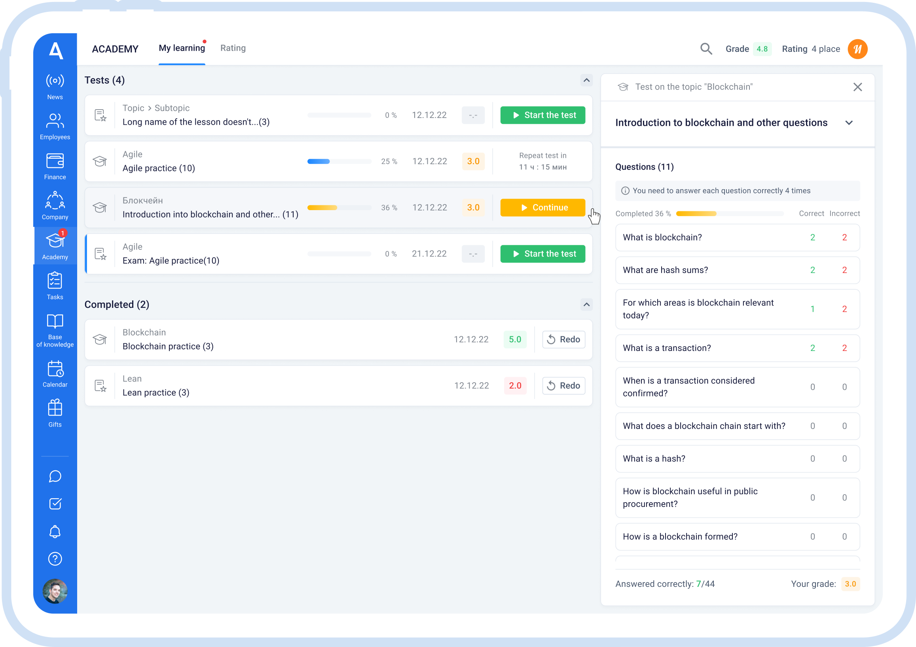Select the My learning tab
Image resolution: width=916 pixels, height=647 pixels.
click(182, 48)
